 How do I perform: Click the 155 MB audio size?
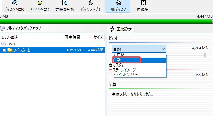[201, 75]
